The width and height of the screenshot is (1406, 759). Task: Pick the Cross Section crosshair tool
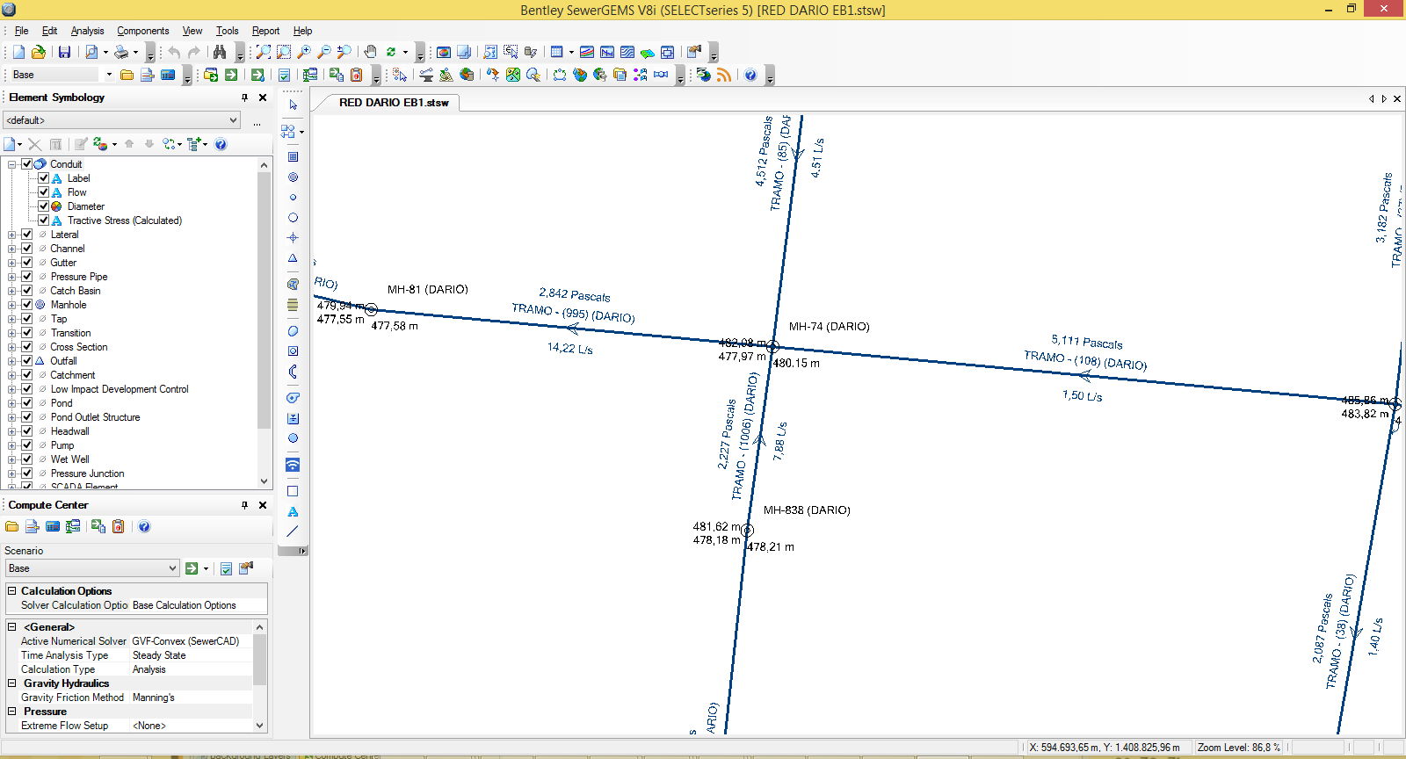coord(293,238)
